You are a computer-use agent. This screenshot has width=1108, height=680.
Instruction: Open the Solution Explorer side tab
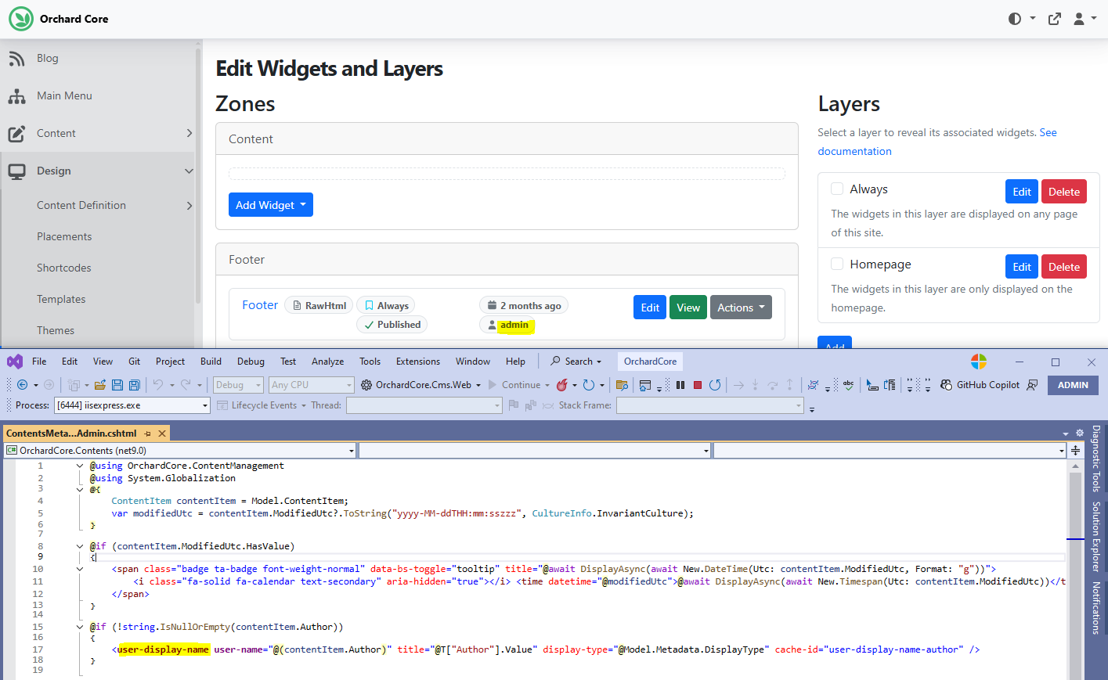pyautogui.click(x=1096, y=537)
